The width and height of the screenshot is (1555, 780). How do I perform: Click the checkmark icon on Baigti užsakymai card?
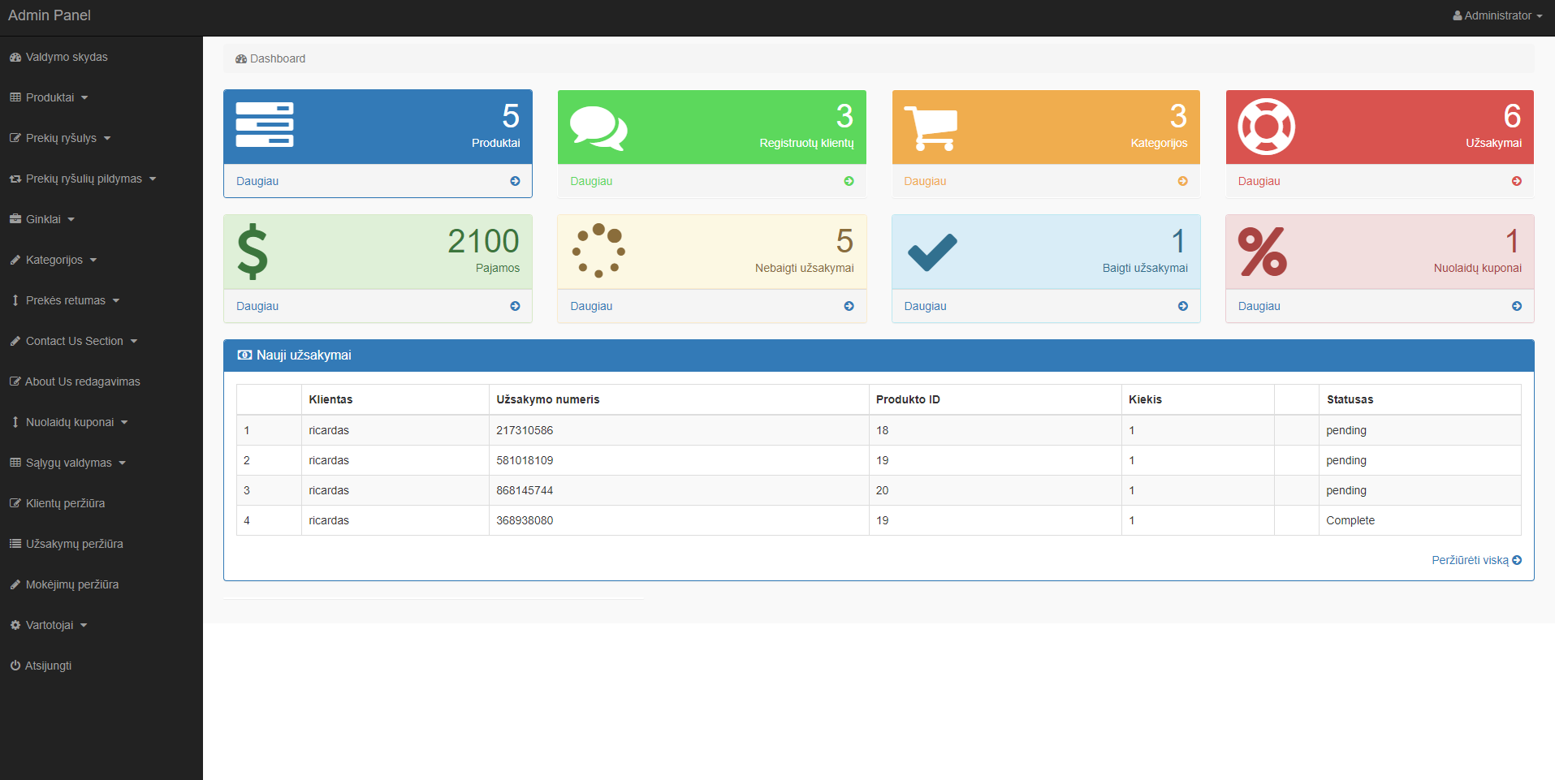point(932,252)
